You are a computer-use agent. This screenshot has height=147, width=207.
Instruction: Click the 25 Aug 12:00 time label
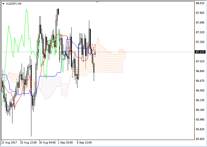(28, 143)
